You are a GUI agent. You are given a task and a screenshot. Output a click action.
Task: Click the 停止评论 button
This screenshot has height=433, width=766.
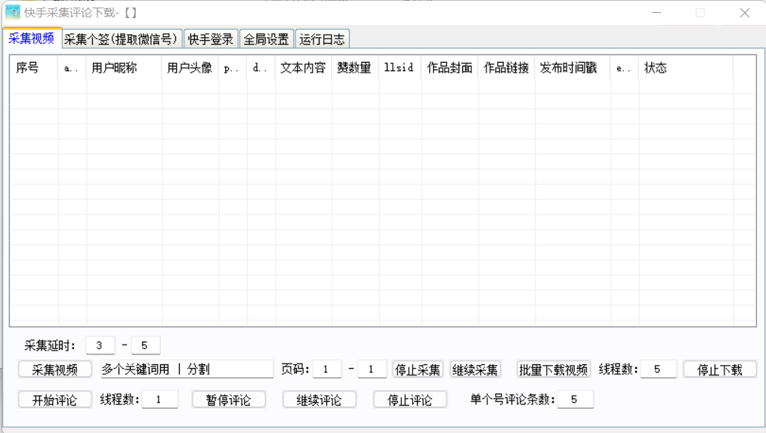pyautogui.click(x=410, y=400)
